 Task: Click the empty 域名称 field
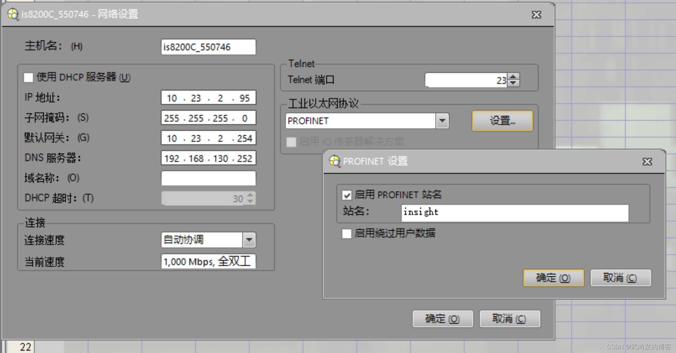click(x=209, y=178)
